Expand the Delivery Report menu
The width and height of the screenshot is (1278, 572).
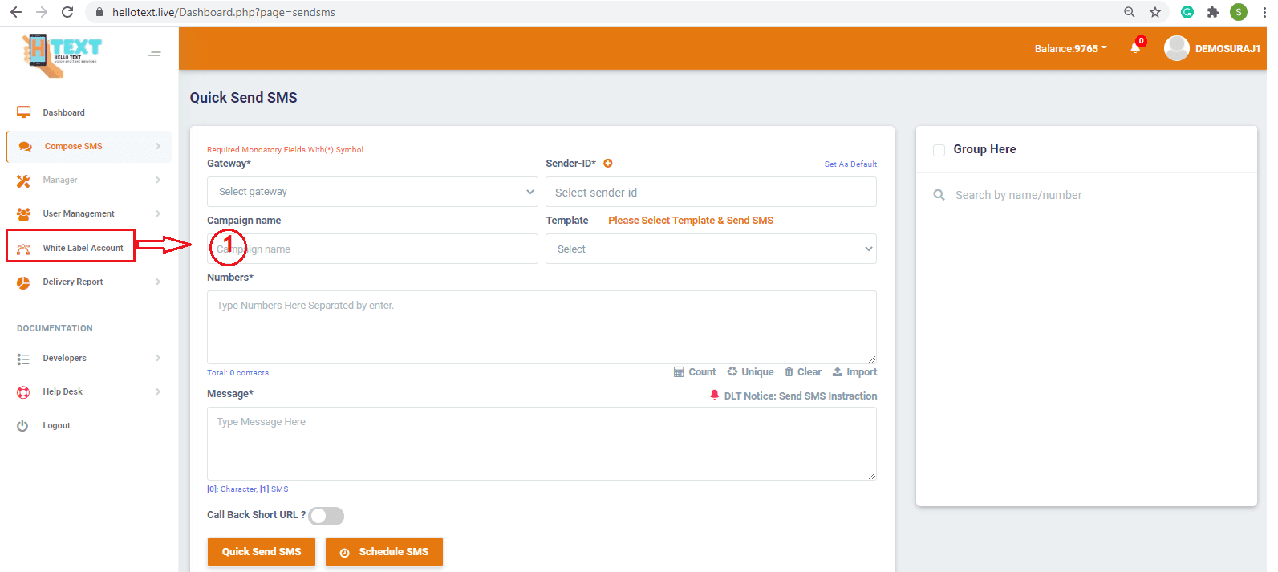point(73,282)
